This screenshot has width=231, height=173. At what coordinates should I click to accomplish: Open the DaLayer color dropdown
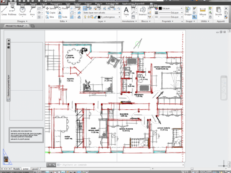point(171,8)
